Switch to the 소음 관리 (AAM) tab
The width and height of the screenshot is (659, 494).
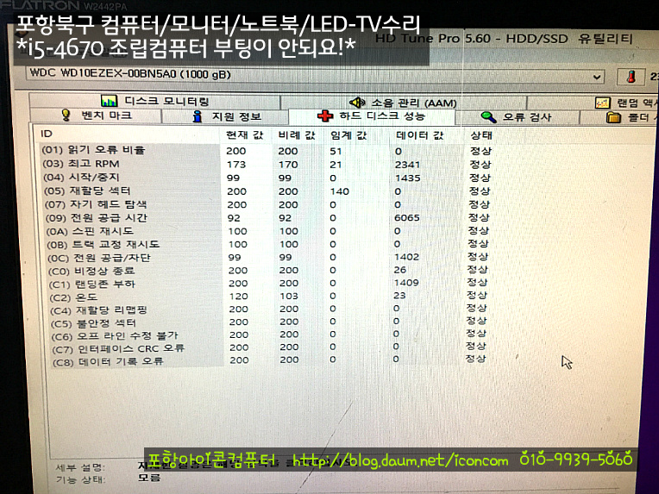(403, 103)
